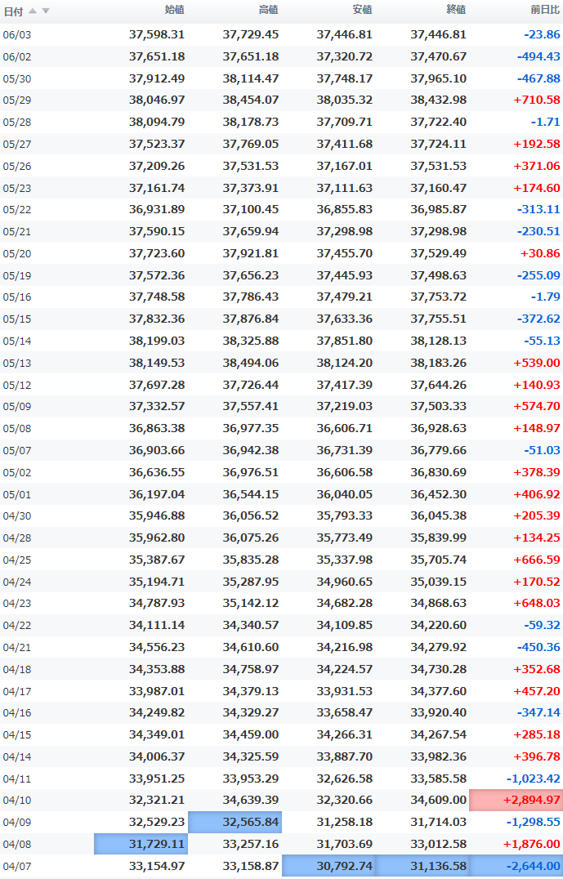Select opening value 38,199.03
Screen dimensions: 563x879
click(x=156, y=341)
